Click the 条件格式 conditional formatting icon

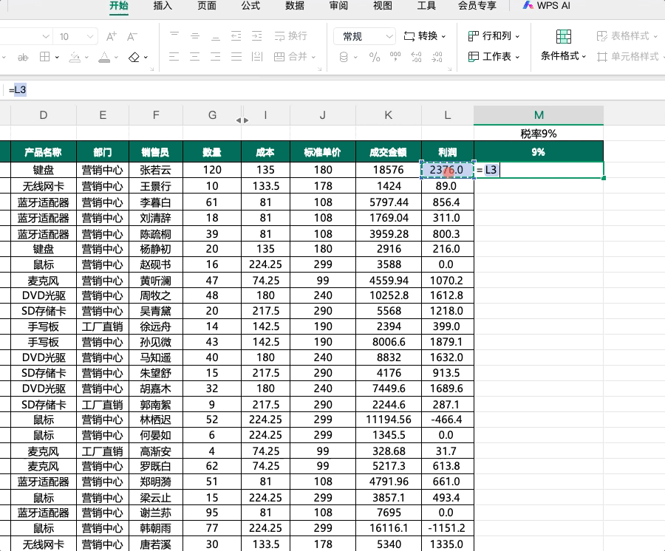(x=563, y=36)
